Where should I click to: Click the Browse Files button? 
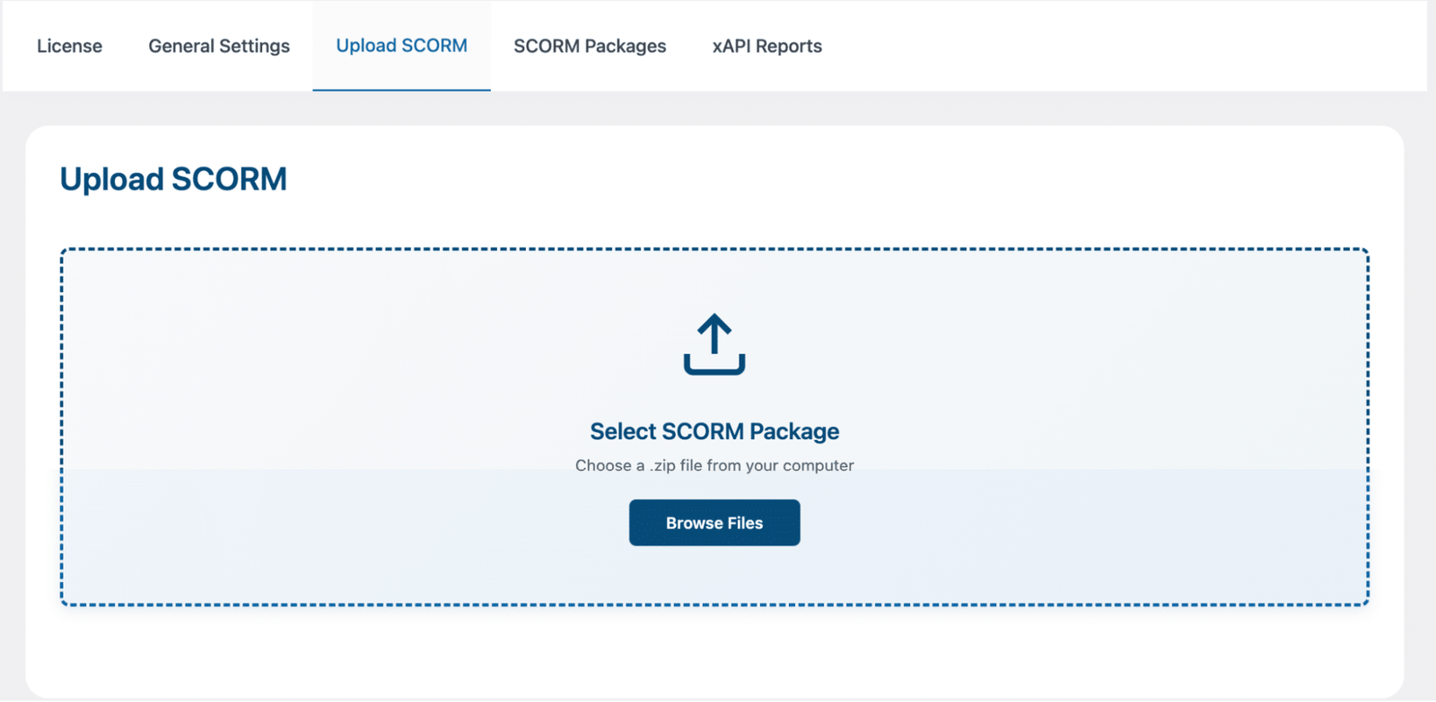(x=714, y=523)
